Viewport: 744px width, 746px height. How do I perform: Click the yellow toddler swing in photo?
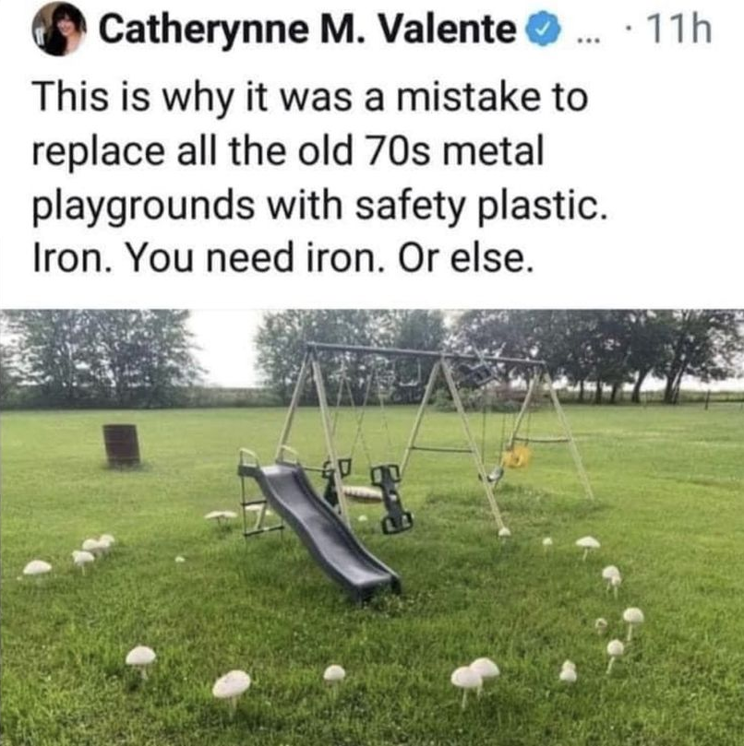coord(516,456)
